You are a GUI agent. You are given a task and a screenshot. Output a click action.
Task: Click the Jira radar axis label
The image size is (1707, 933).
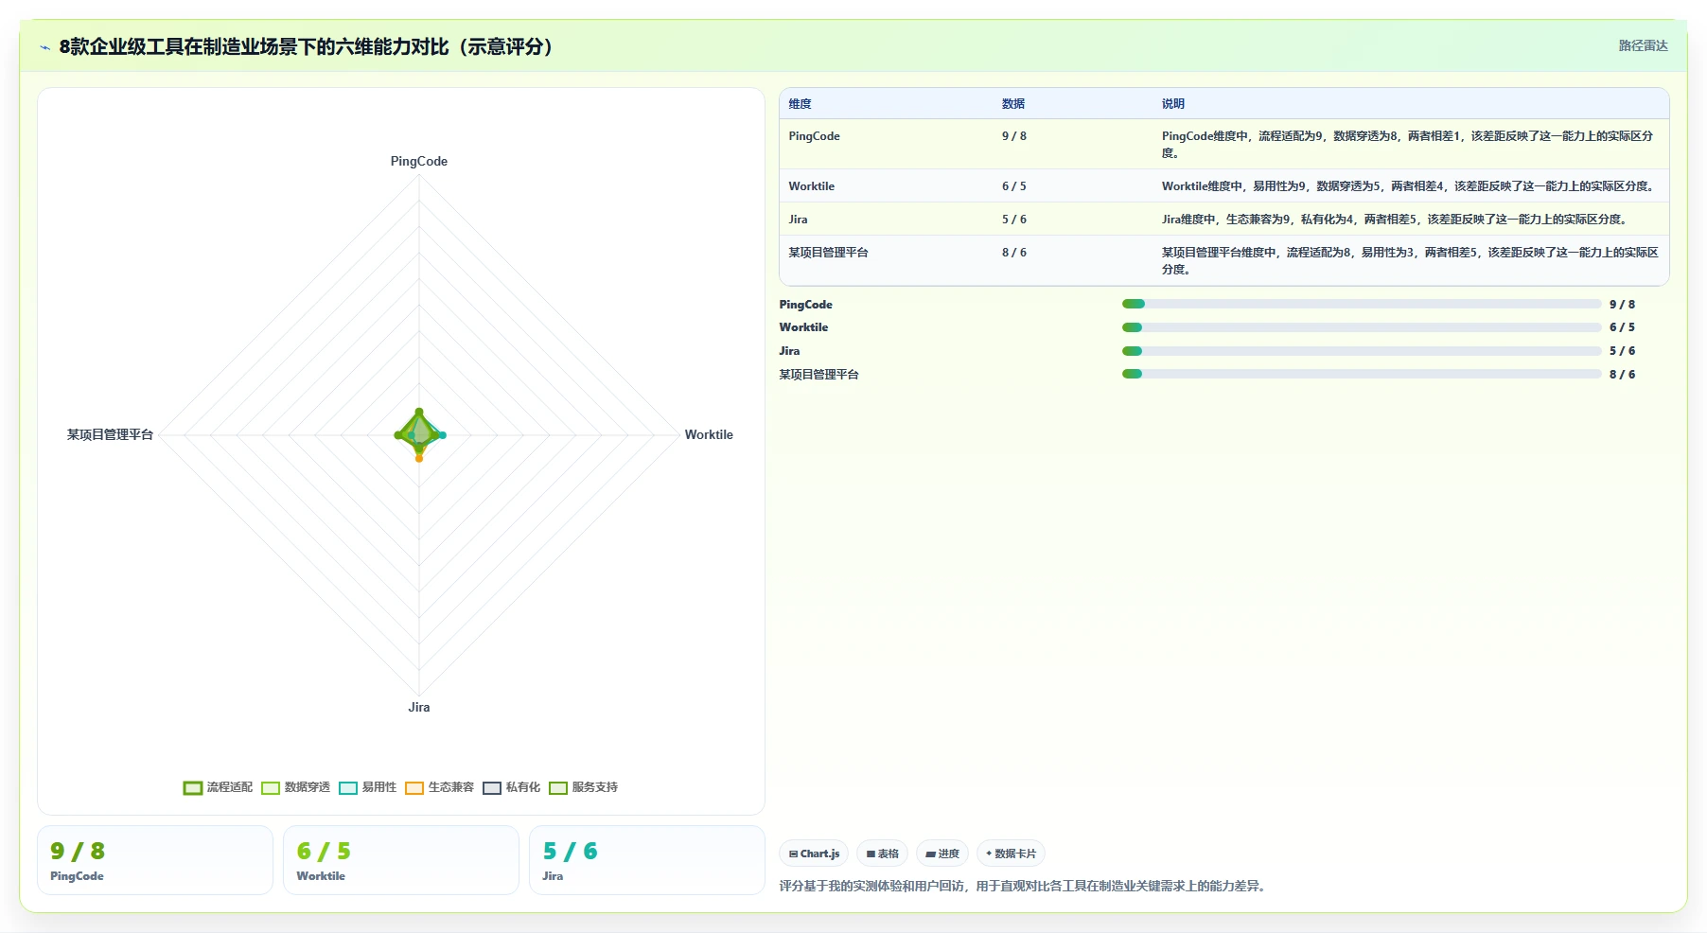[419, 708]
